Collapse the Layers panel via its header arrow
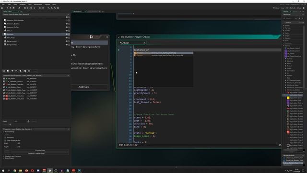The image size is (307, 173). click(x=68, y=14)
